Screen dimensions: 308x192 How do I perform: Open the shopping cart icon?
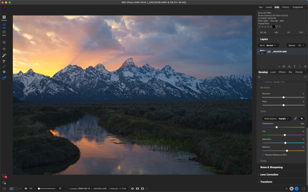(x=4, y=176)
